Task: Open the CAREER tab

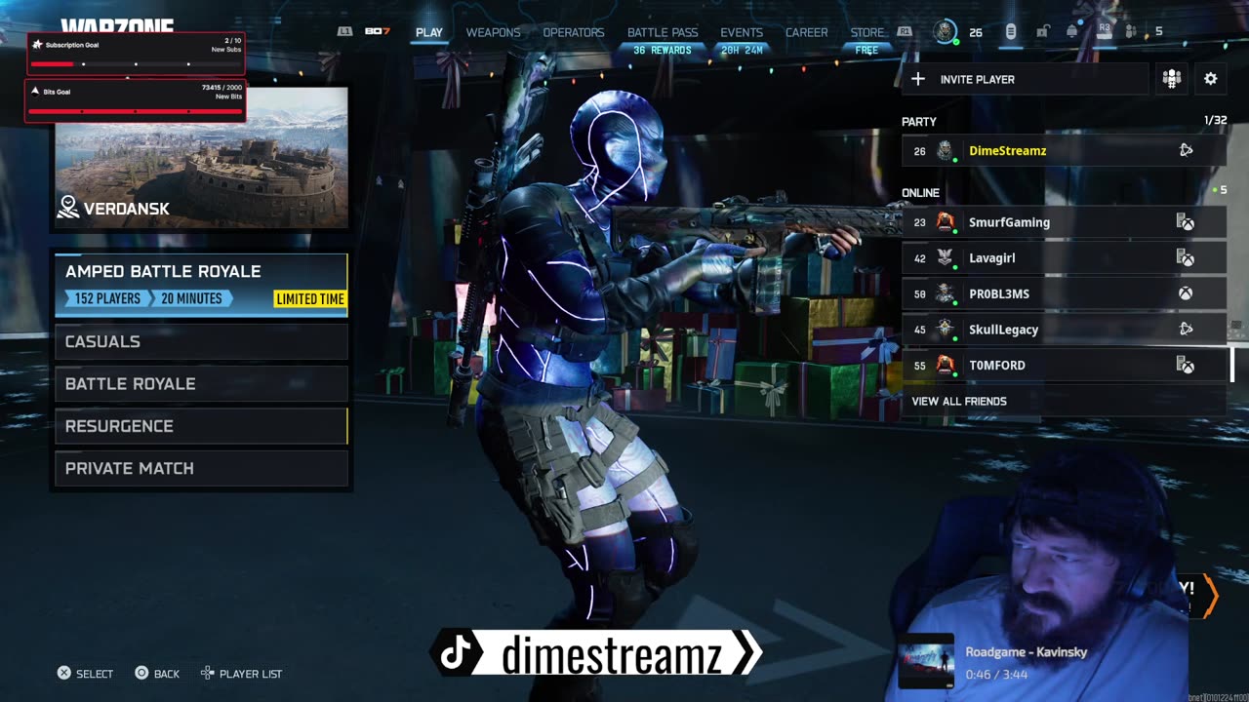Action: (807, 32)
